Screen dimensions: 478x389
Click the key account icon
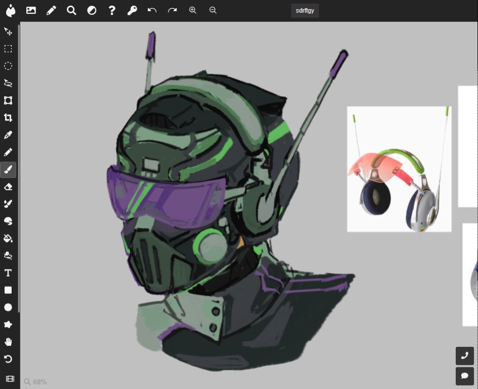click(132, 10)
